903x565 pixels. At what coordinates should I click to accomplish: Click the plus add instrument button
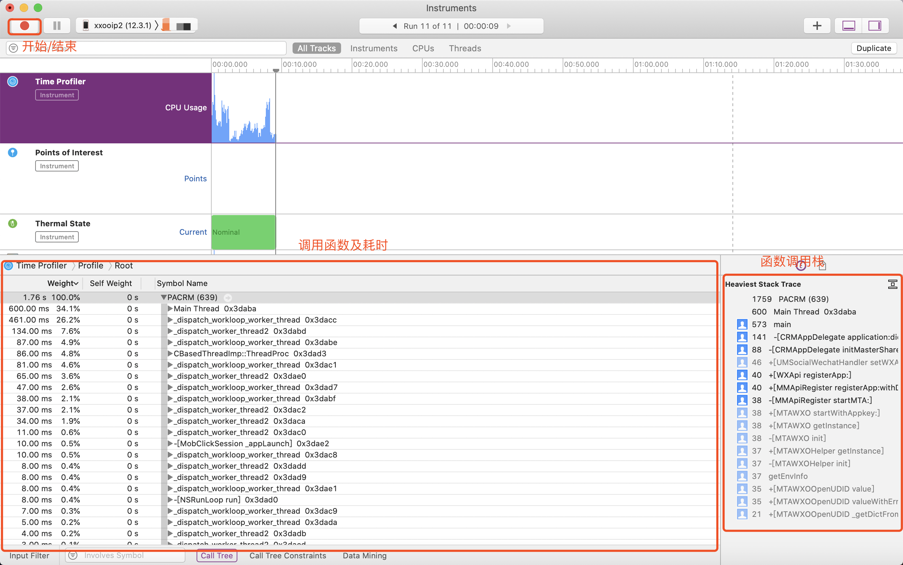click(x=817, y=26)
